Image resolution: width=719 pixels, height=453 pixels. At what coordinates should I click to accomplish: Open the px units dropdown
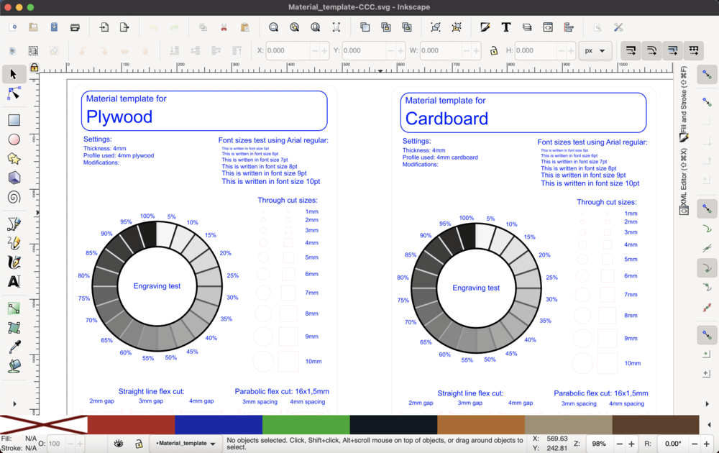point(595,50)
